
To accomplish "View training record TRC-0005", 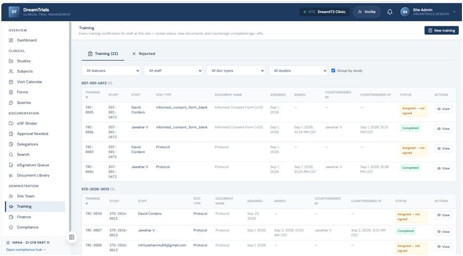I will [x=443, y=109].
